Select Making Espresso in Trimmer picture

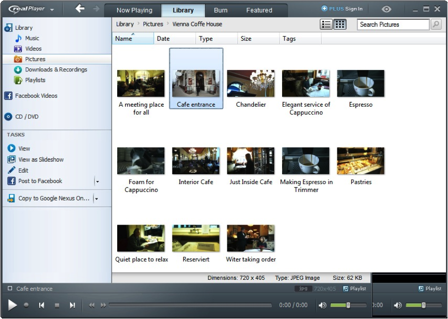[306, 161]
